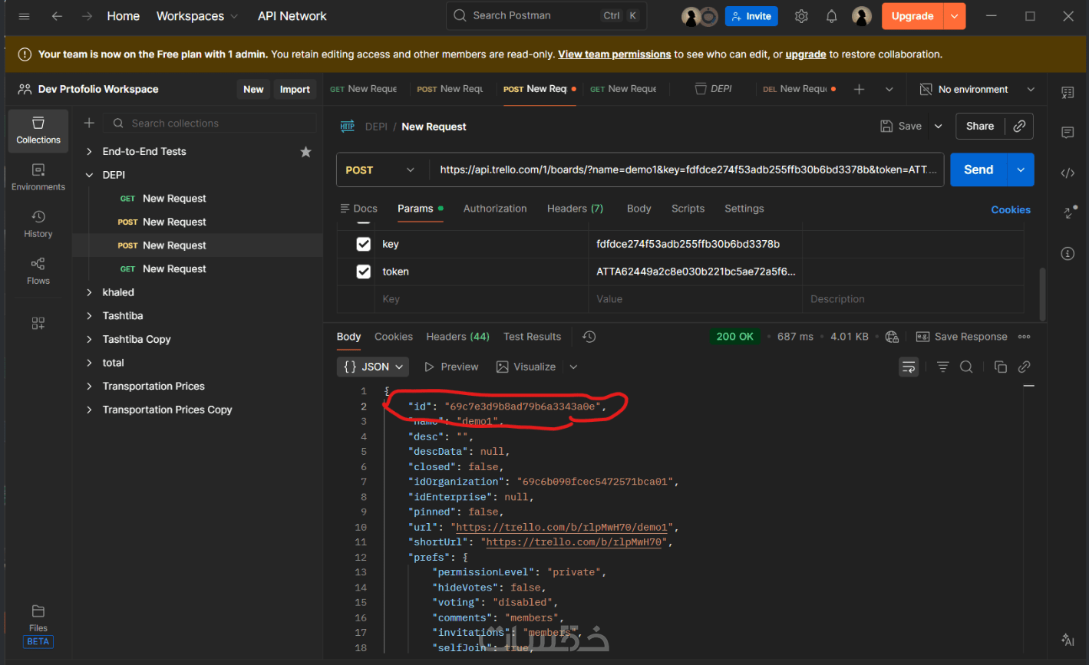This screenshot has height=665, width=1089.
Task: Click the notifications bell icon
Action: coord(831,16)
